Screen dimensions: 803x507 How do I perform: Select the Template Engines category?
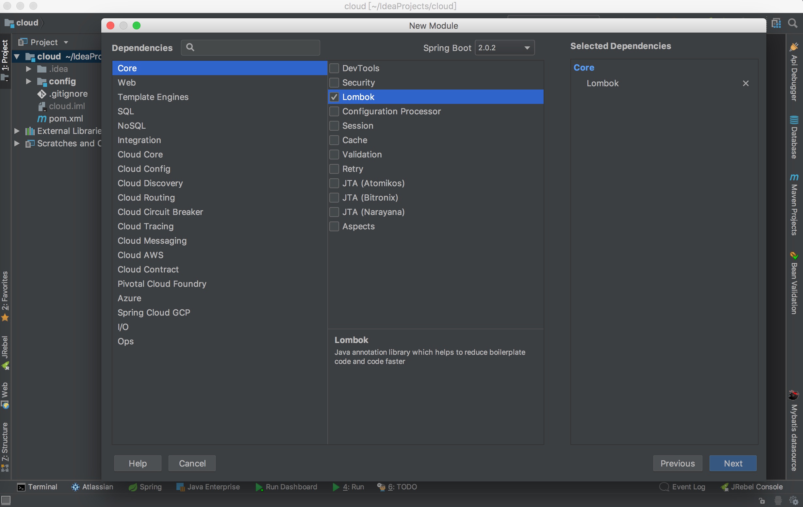(153, 97)
